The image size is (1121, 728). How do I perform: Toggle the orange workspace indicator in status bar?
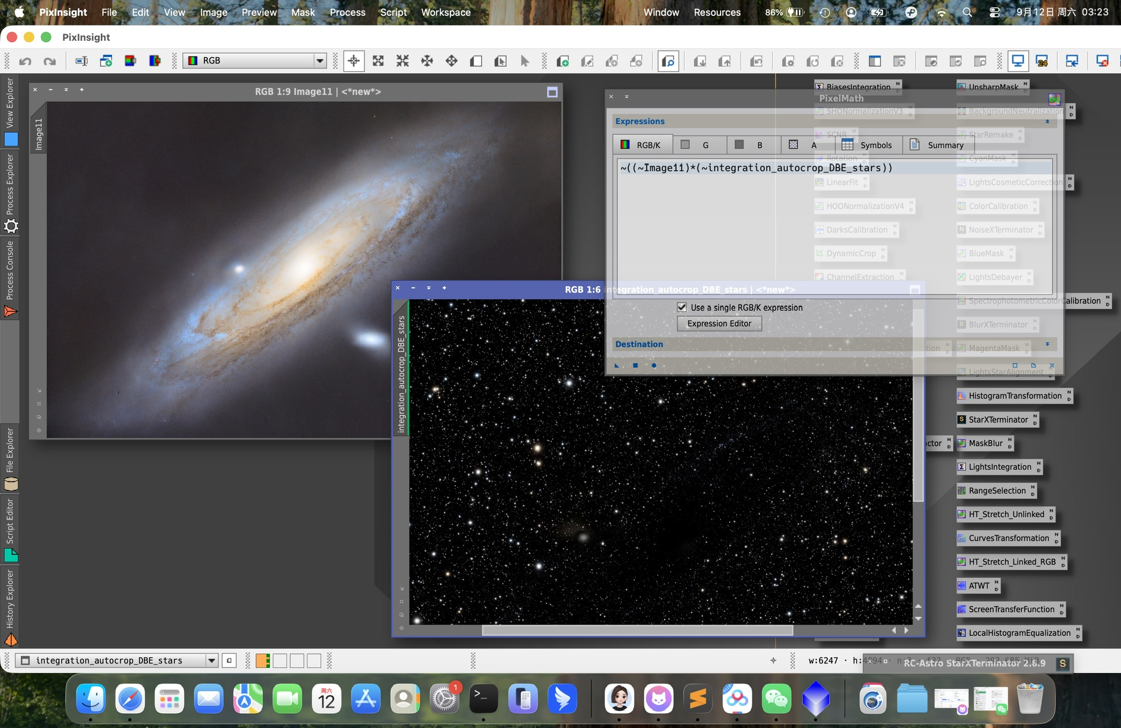[263, 661]
